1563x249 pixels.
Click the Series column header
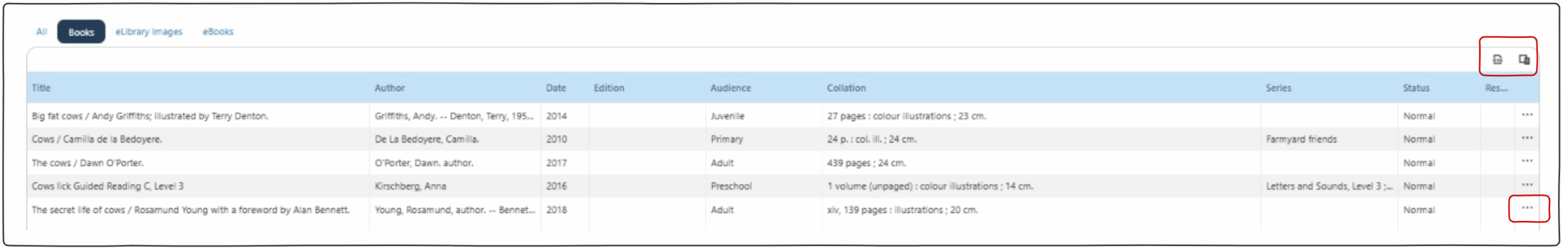click(x=1278, y=88)
